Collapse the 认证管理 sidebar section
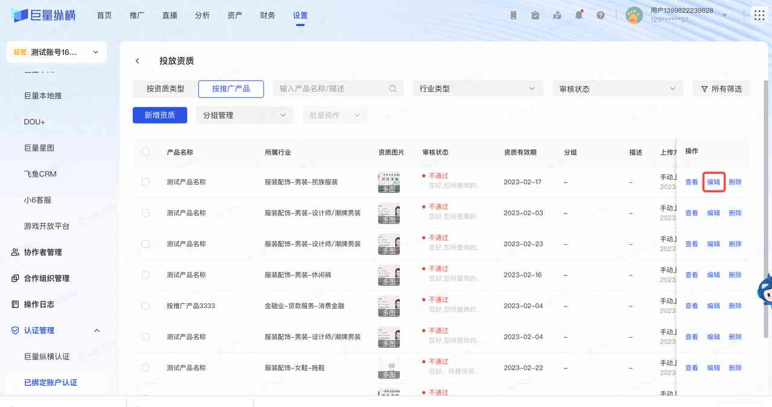The height and width of the screenshot is (407, 772). coord(96,330)
